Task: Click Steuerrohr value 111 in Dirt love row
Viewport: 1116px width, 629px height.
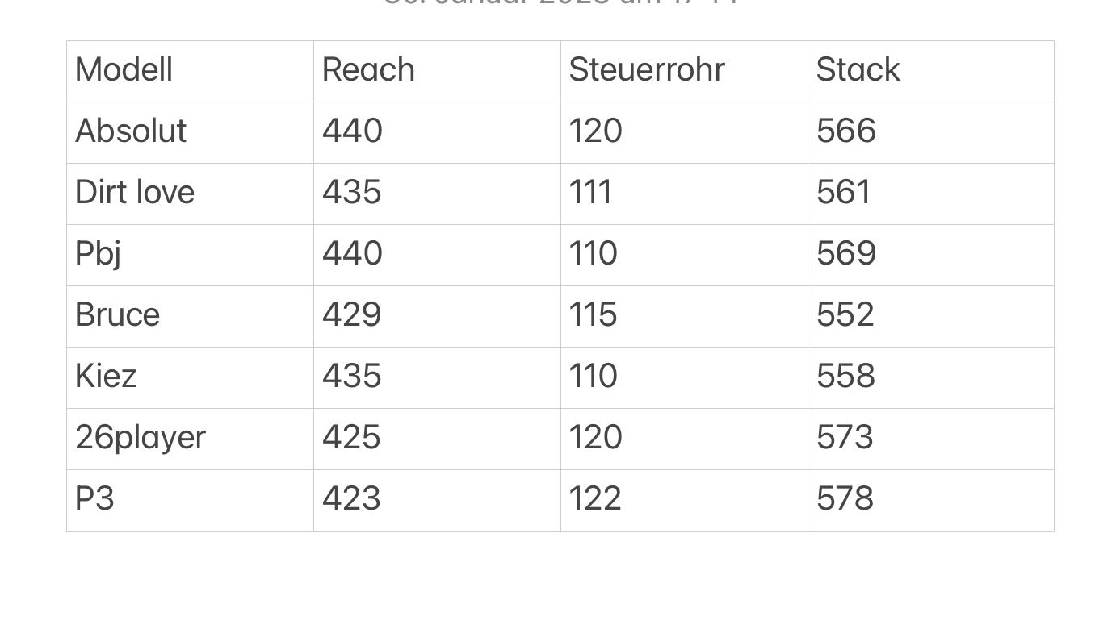Action: [590, 193]
